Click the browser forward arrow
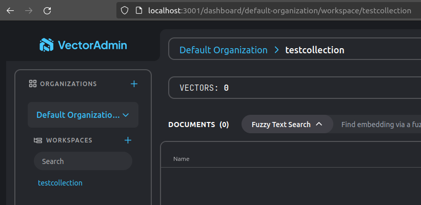The height and width of the screenshot is (205, 421). point(29,10)
